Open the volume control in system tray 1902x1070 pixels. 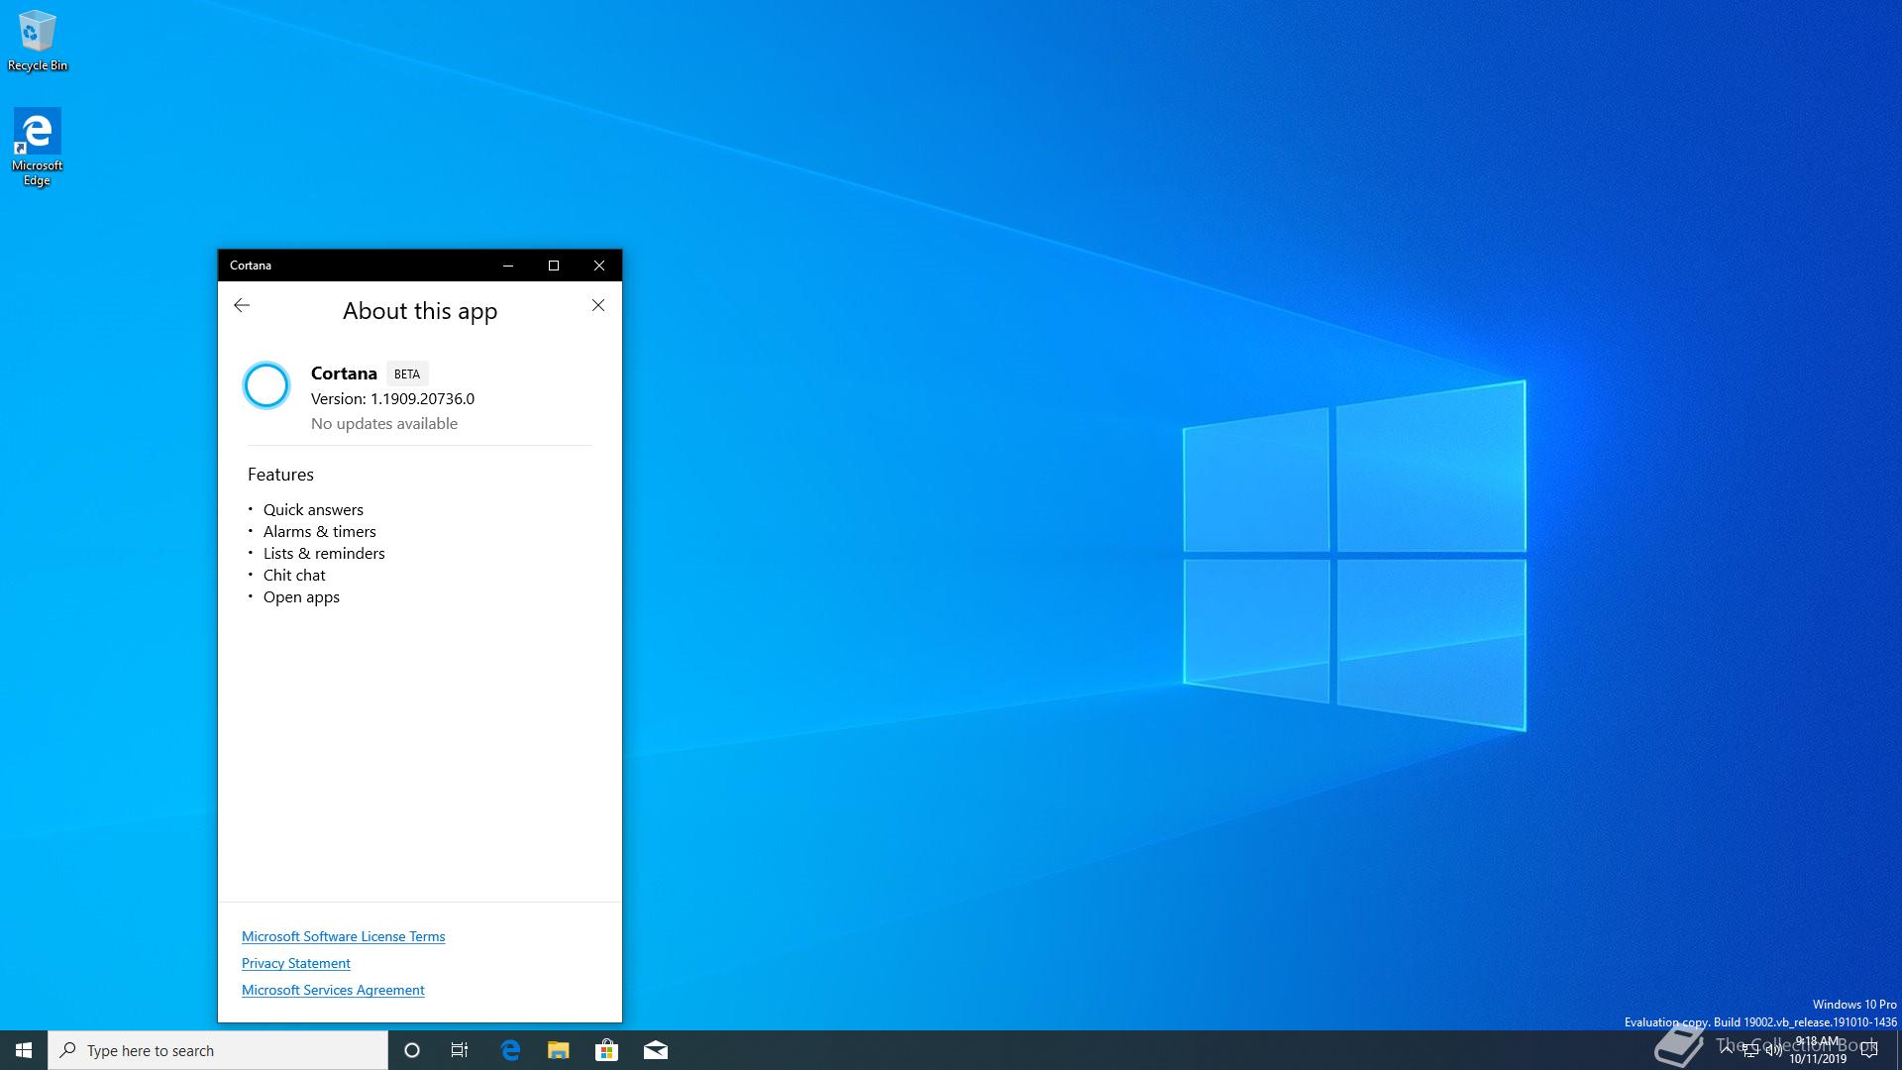[x=1774, y=1050]
